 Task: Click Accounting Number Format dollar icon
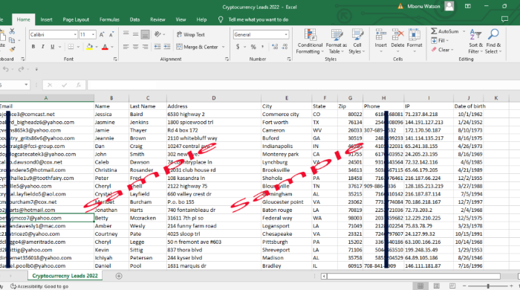238,47
